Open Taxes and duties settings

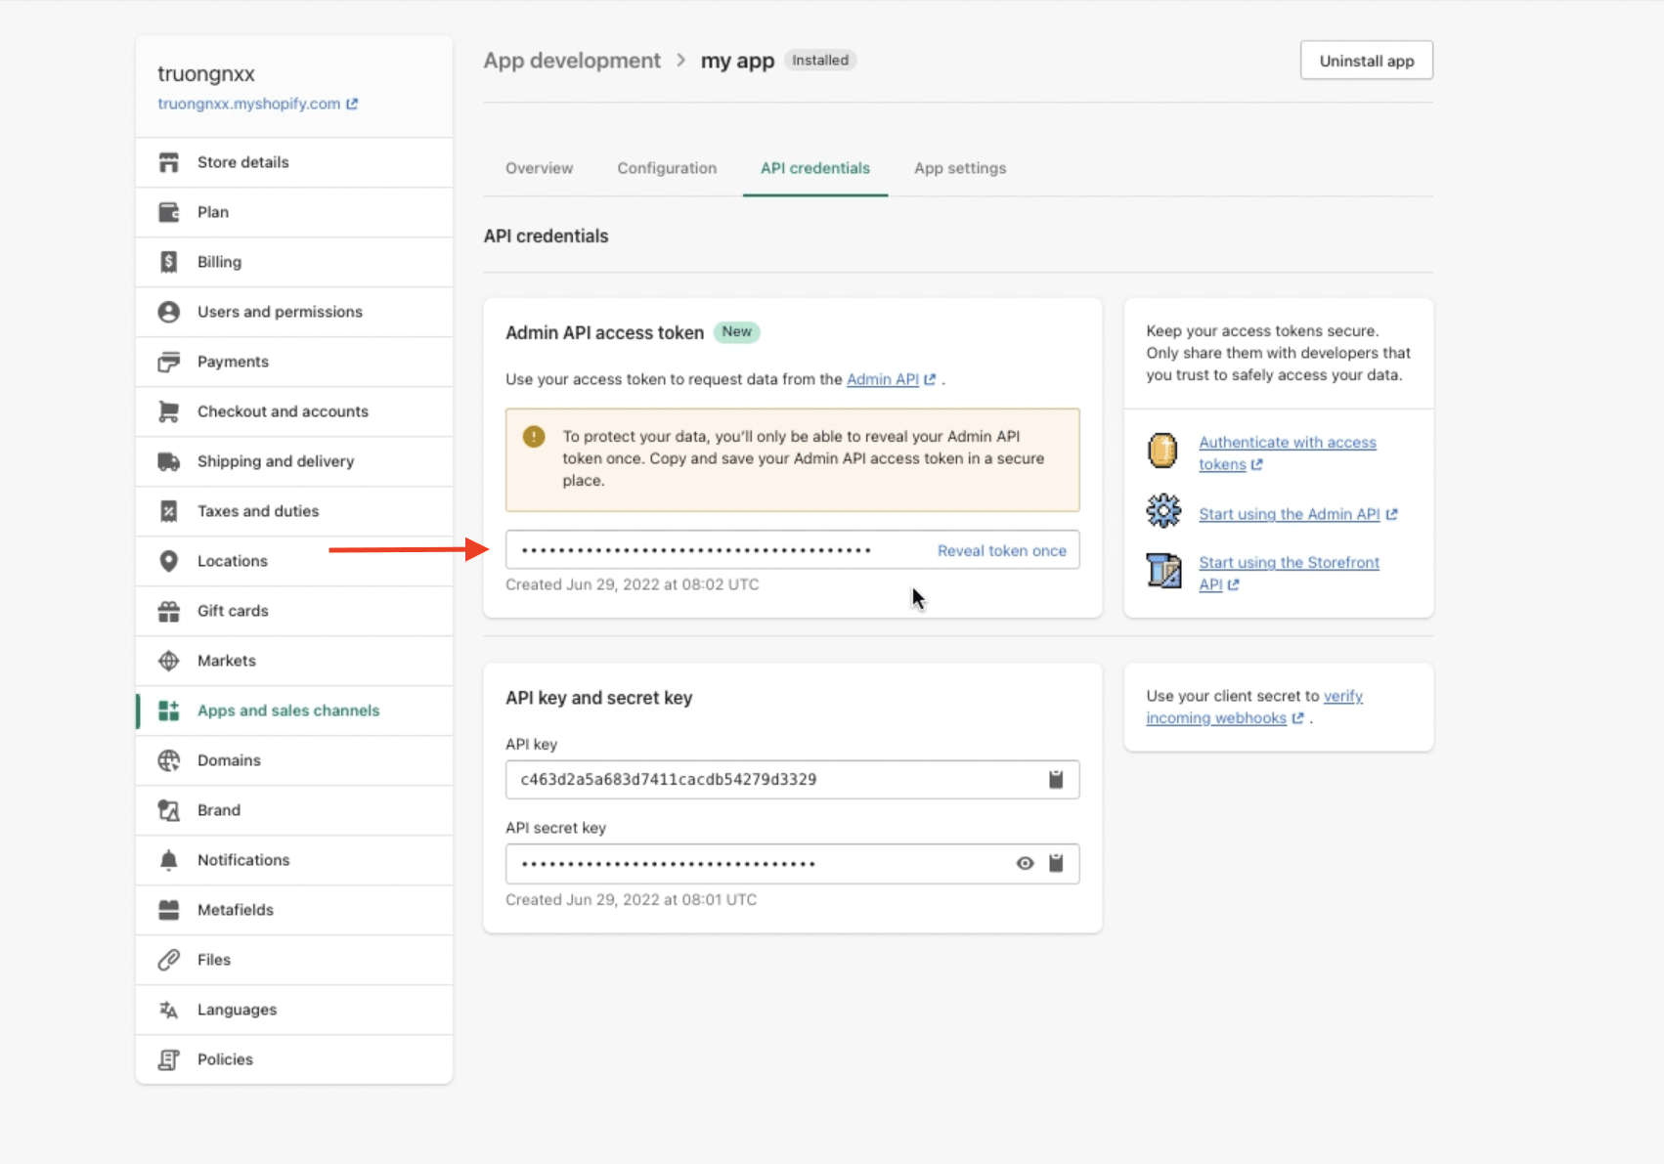tap(294, 511)
